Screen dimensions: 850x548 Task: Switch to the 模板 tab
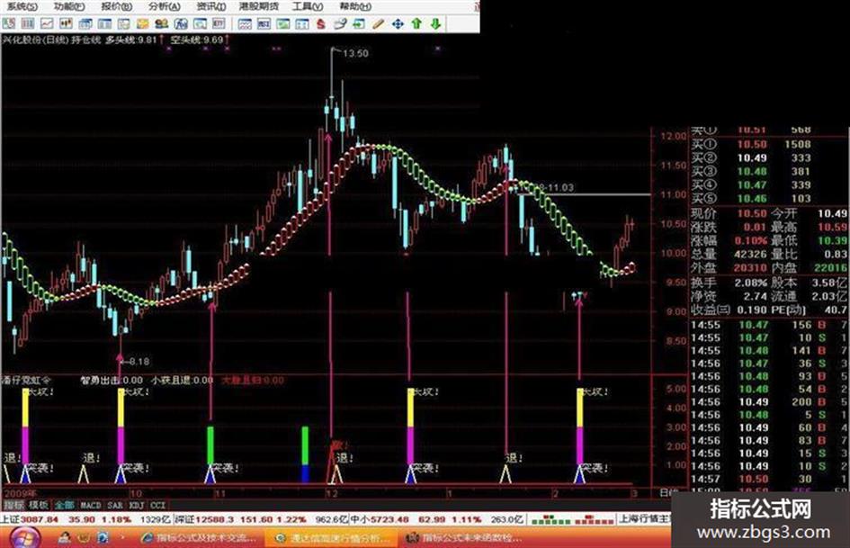click(x=39, y=505)
